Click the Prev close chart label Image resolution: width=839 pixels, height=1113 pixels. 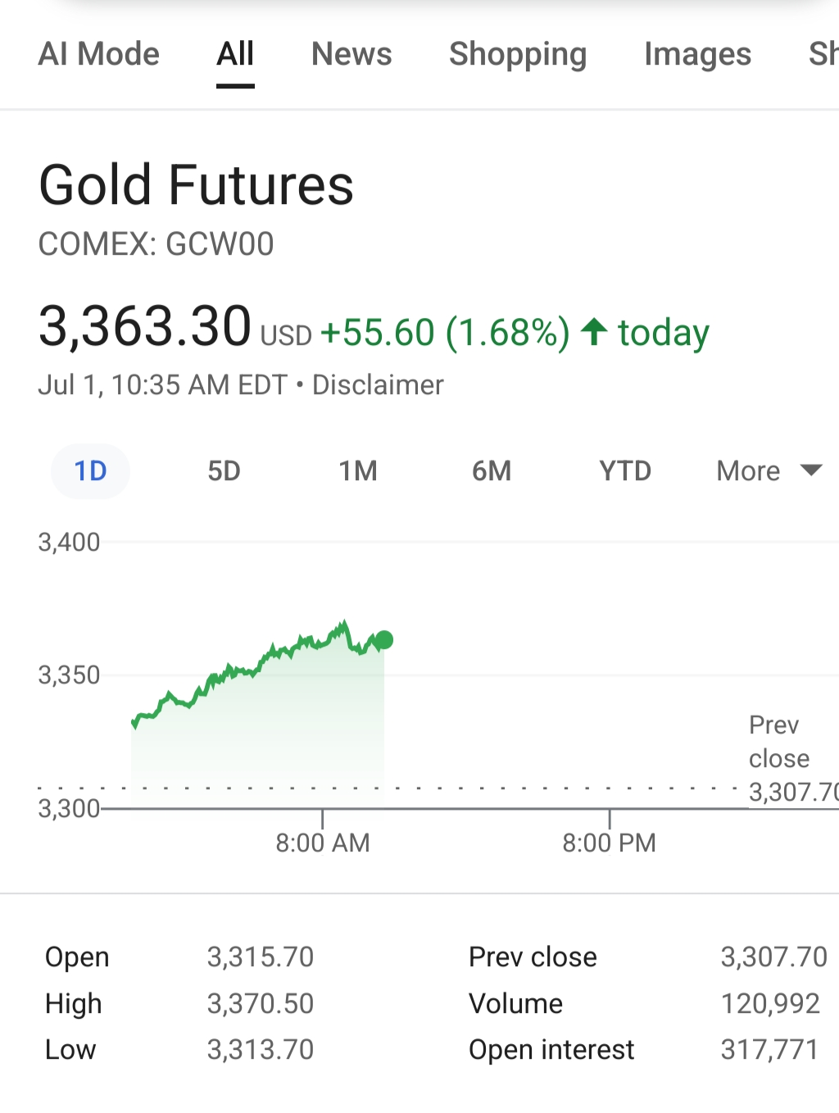779,742
